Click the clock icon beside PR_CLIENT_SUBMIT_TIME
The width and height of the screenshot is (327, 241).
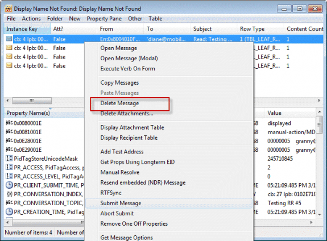[9, 185]
